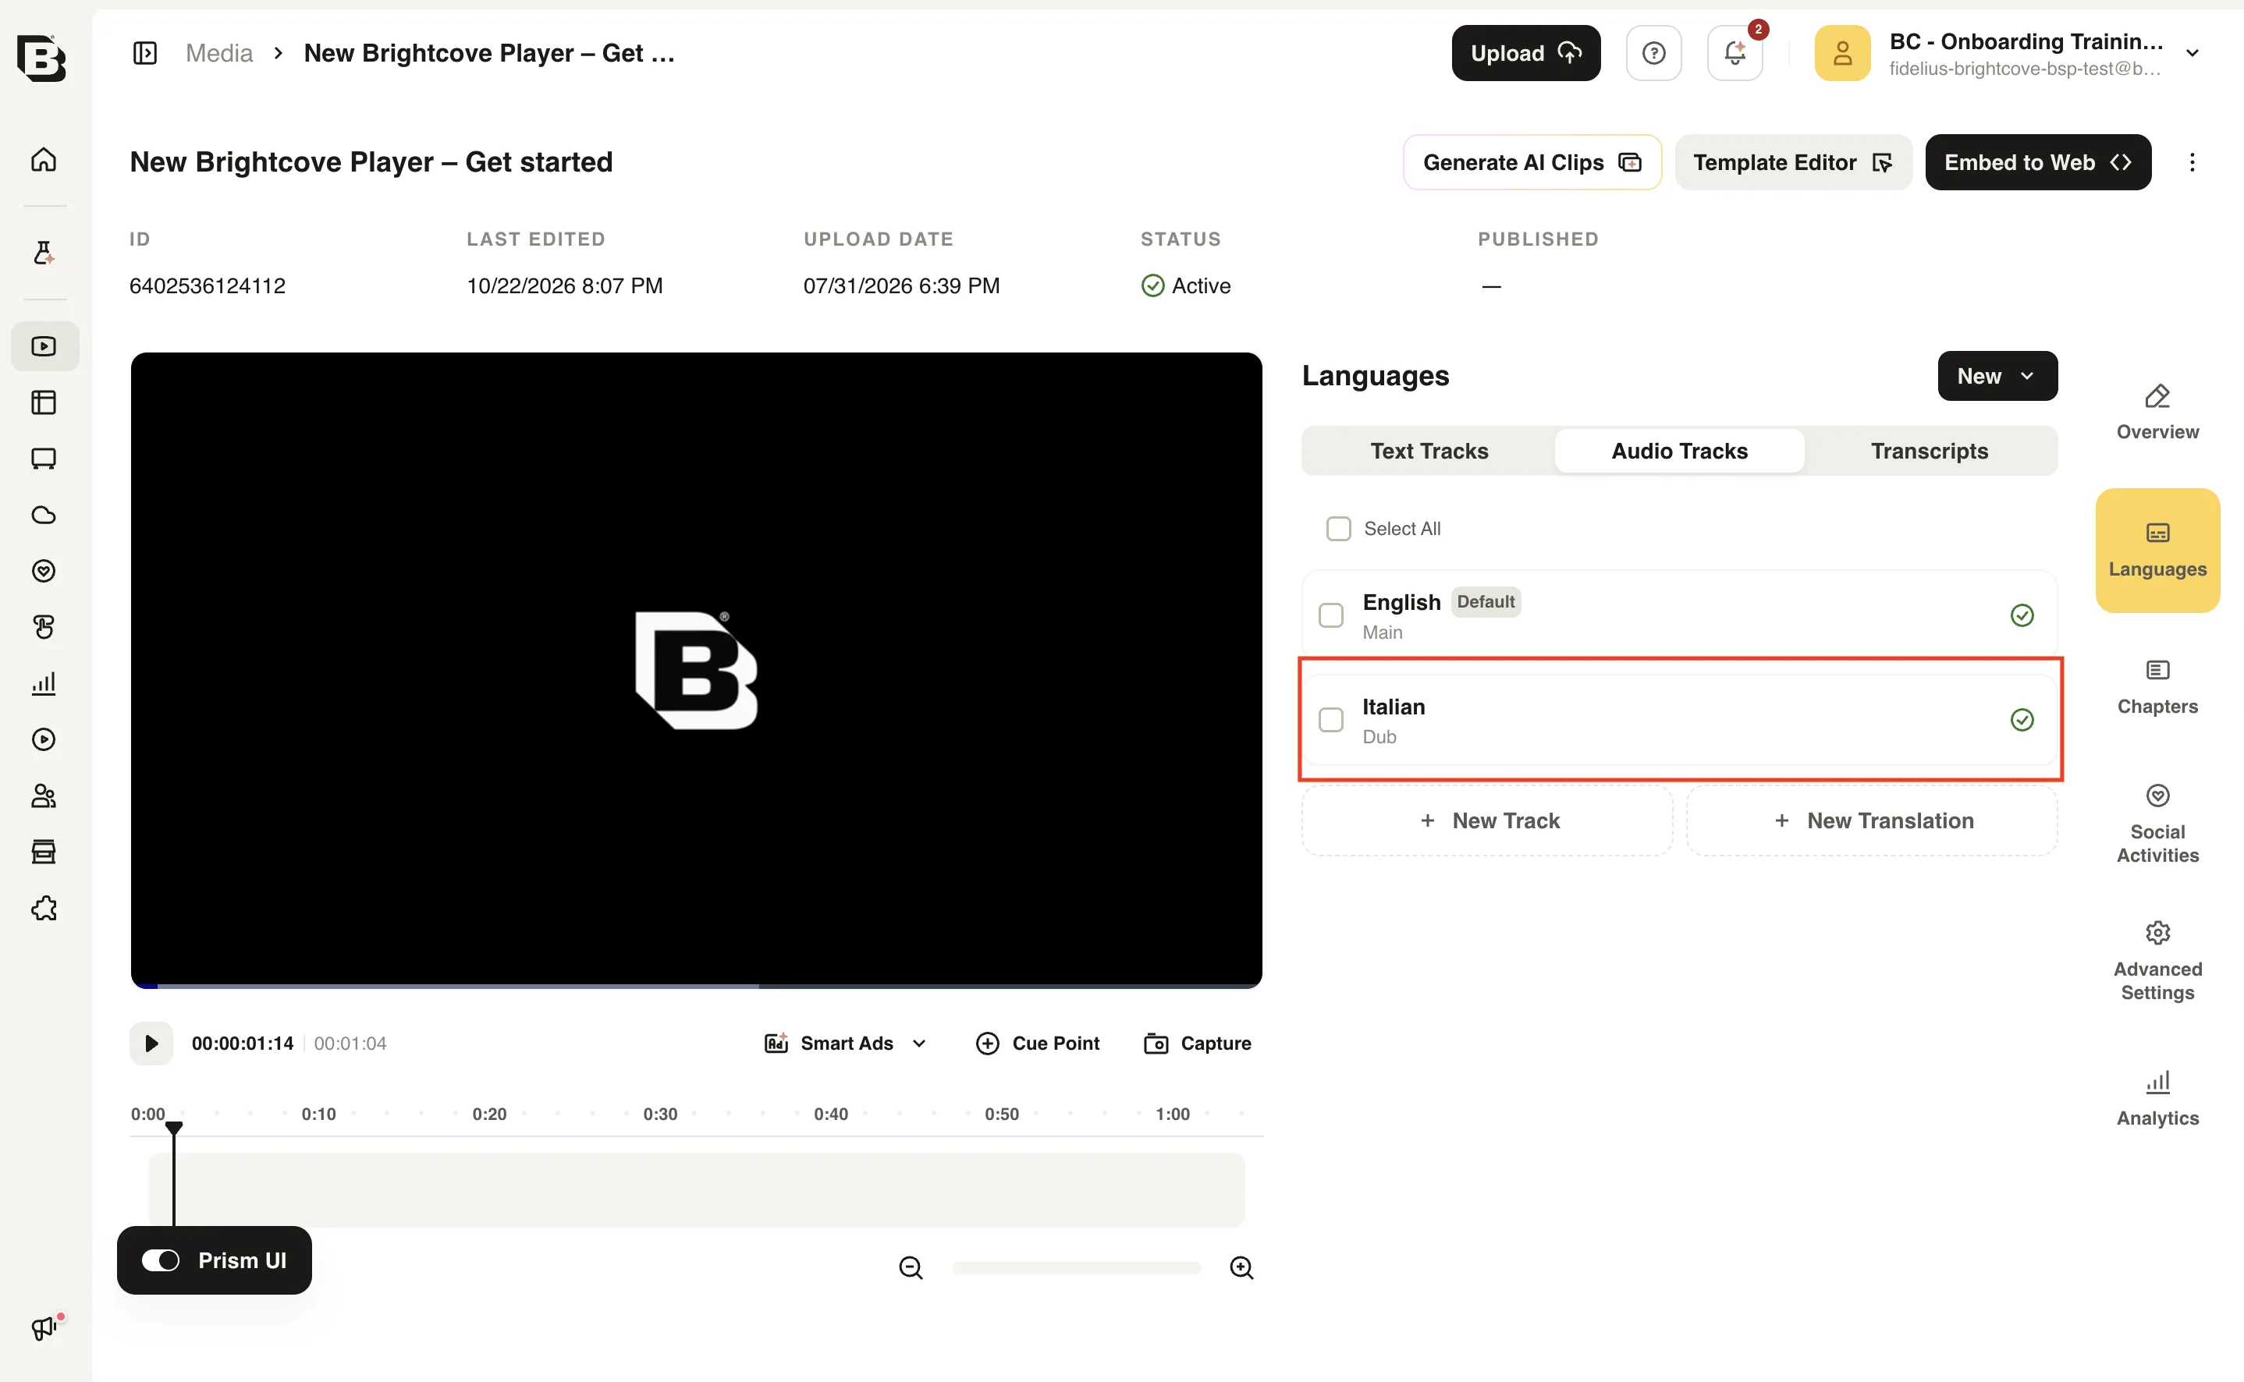The width and height of the screenshot is (2244, 1382).
Task: Expand the New dropdown button
Action: 1997,376
